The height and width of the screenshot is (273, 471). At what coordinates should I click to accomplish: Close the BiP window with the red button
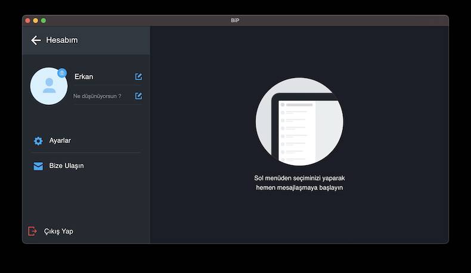(27, 20)
